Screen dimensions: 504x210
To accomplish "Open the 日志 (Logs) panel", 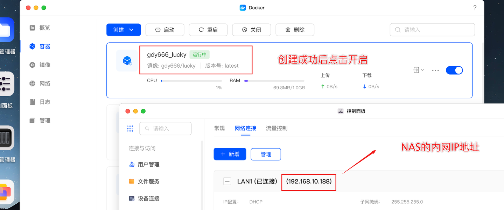I will tap(42, 102).
